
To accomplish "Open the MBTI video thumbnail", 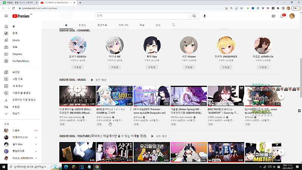I will click(x=263, y=152).
